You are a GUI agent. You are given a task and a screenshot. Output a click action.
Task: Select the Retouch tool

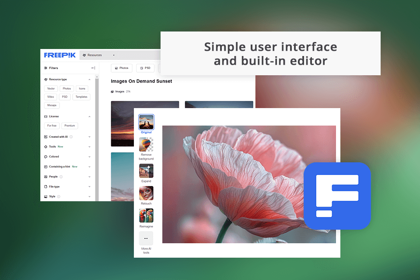pos(146,196)
